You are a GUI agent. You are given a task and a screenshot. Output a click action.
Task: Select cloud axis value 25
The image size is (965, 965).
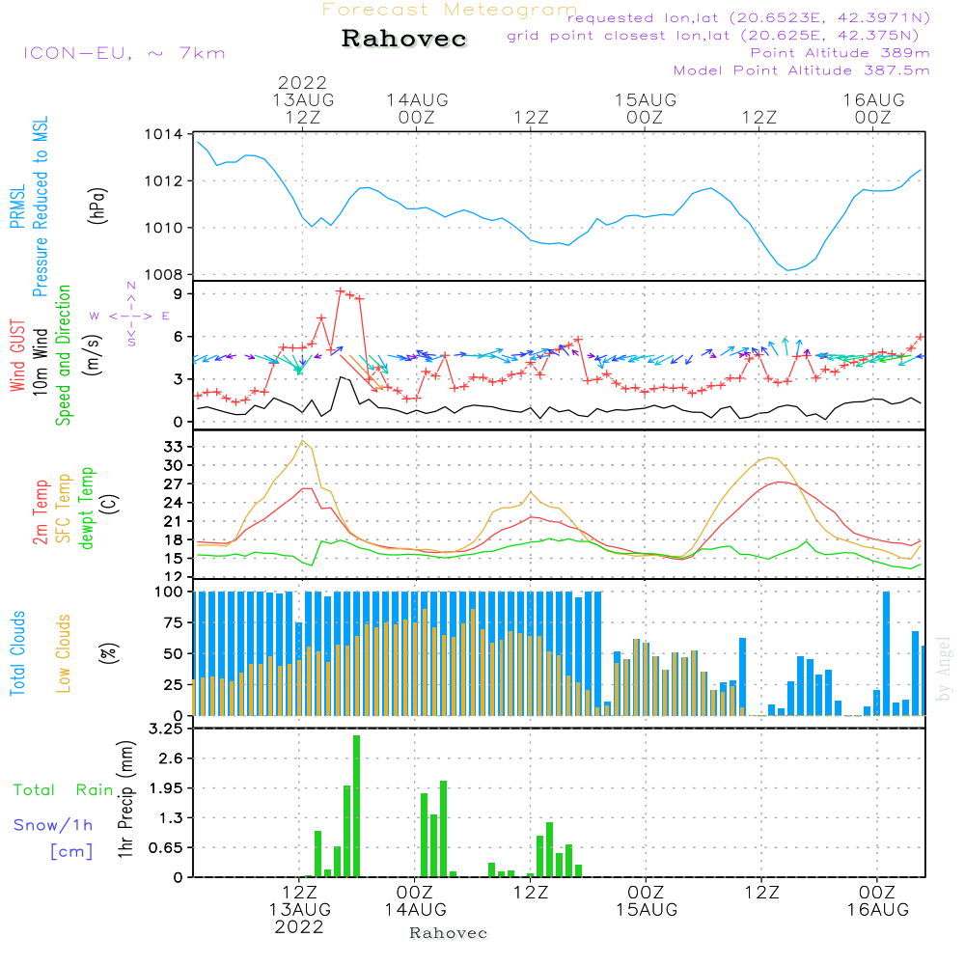point(174,685)
